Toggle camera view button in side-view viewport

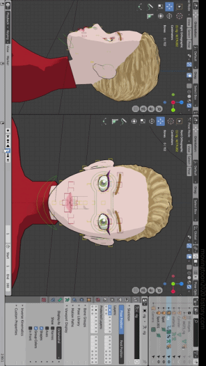[x=144, y=109]
